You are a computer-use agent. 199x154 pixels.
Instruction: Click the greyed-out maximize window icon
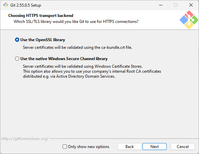[x=176, y=5]
